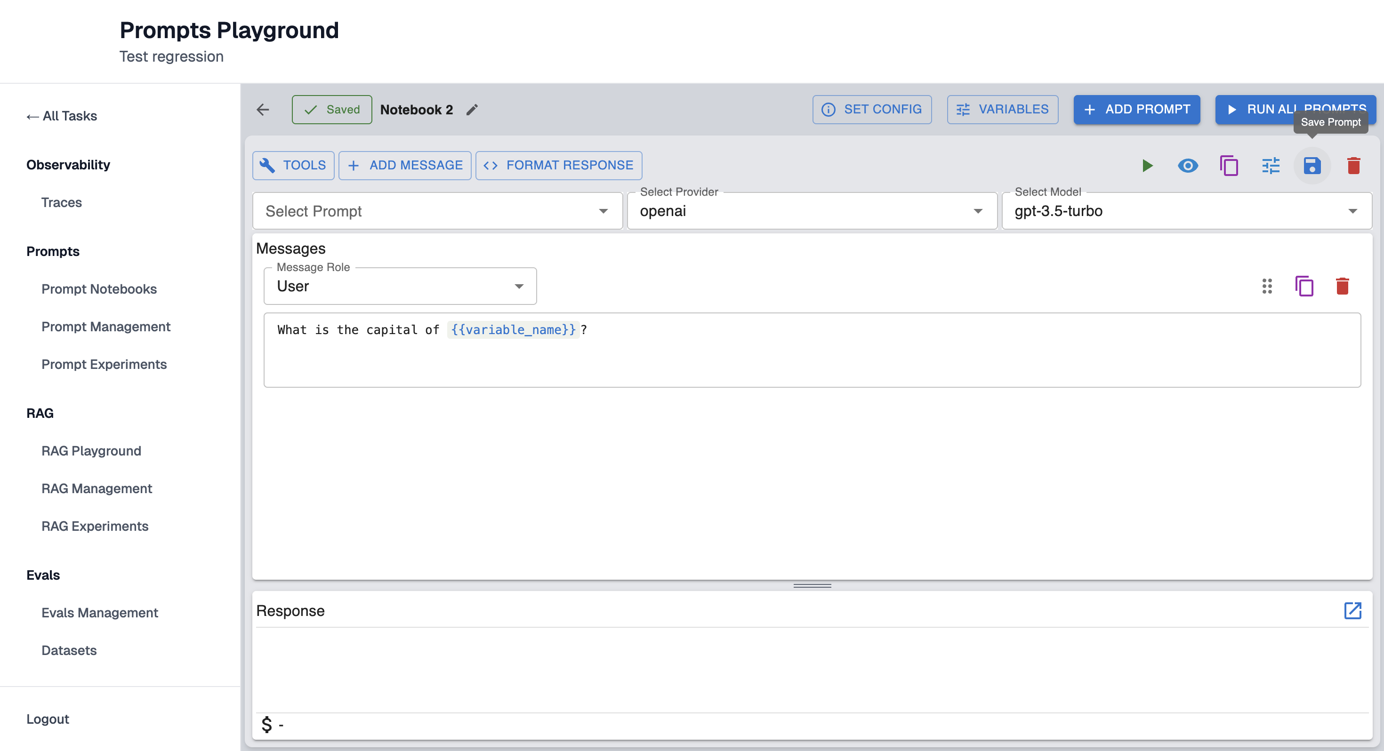Delete the User message
The height and width of the screenshot is (751, 1384).
pyautogui.click(x=1342, y=286)
